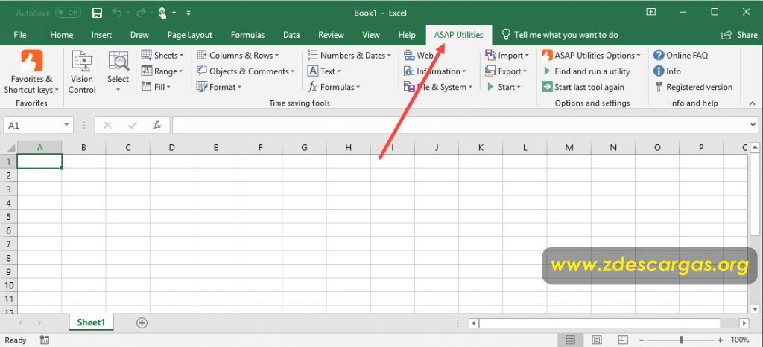Click the Redo icon

pos(140,13)
